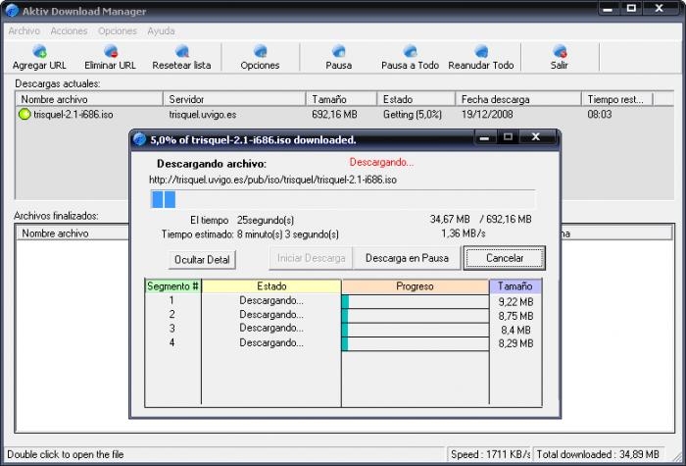The width and height of the screenshot is (686, 466).
Task: Select the trisquel-2.1-i686.iso file name
Action: click(x=73, y=115)
